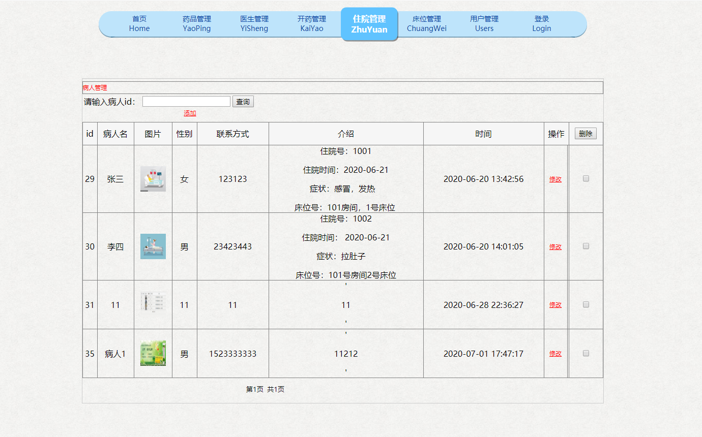Open the 用户管理 Users section
The height and width of the screenshot is (437, 702).
point(484,24)
